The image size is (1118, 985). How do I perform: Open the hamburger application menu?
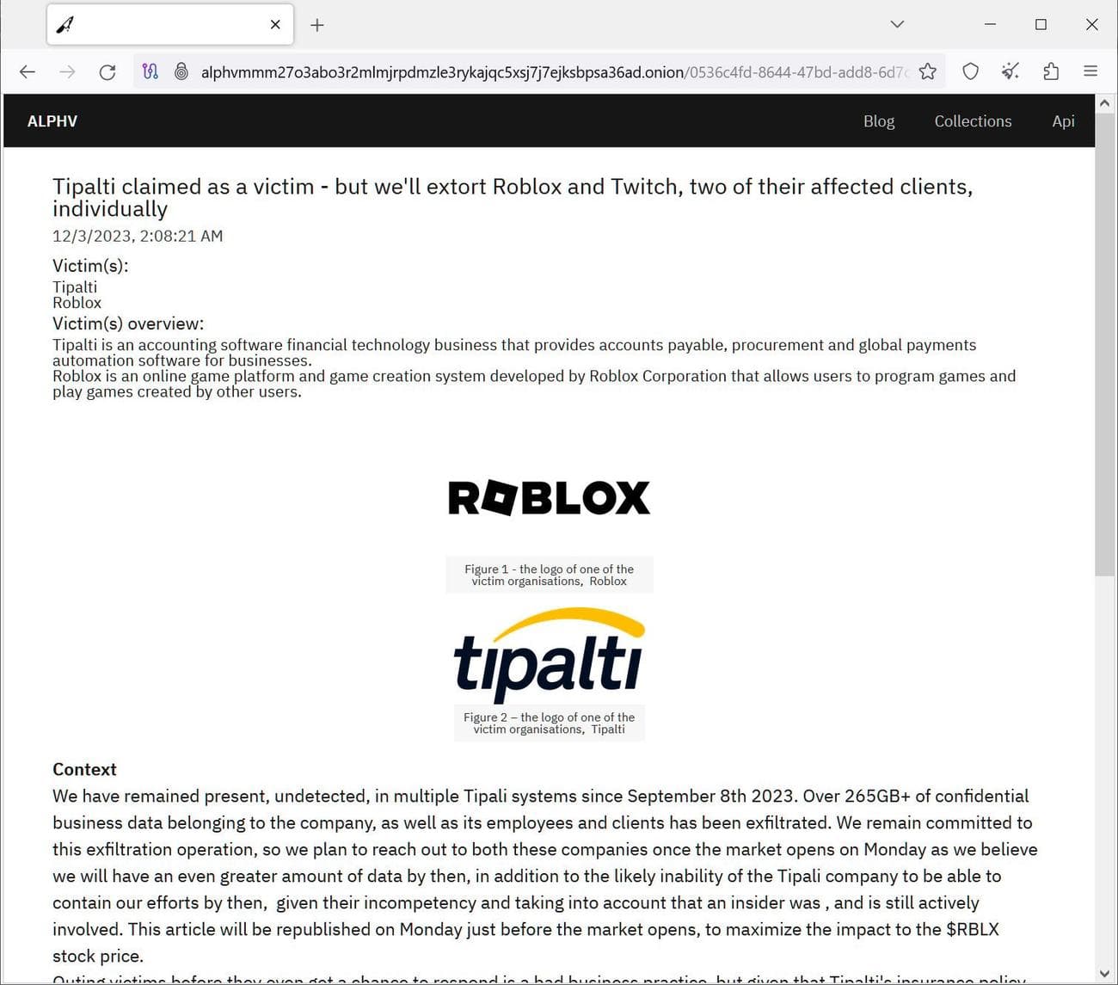[x=1090, y=71]
